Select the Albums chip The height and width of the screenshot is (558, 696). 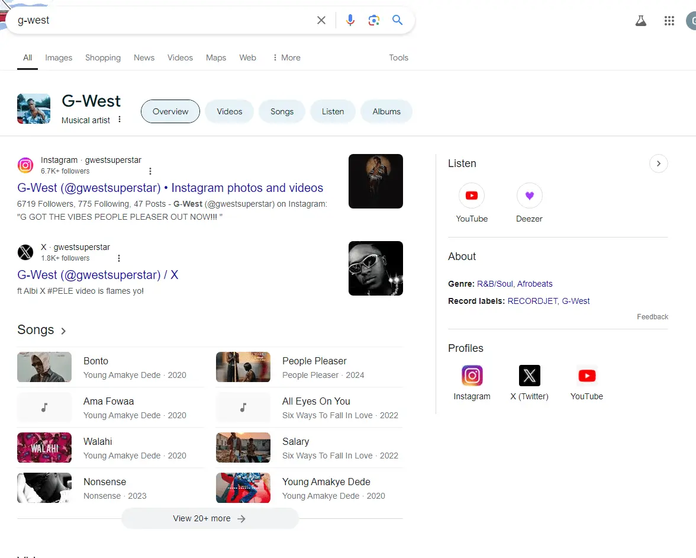pos(386,111)
